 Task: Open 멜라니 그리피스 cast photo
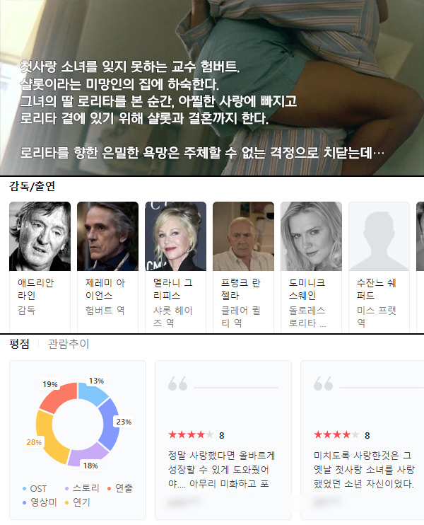tap(175, 236)
